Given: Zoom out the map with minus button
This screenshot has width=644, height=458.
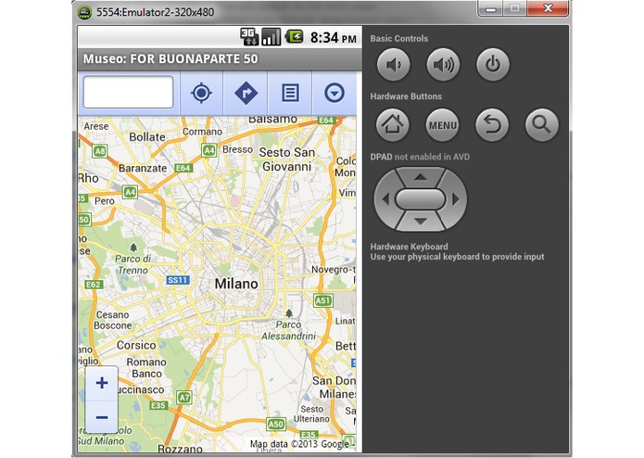Looking at the screenshot, I should click(x=102, y=418).
